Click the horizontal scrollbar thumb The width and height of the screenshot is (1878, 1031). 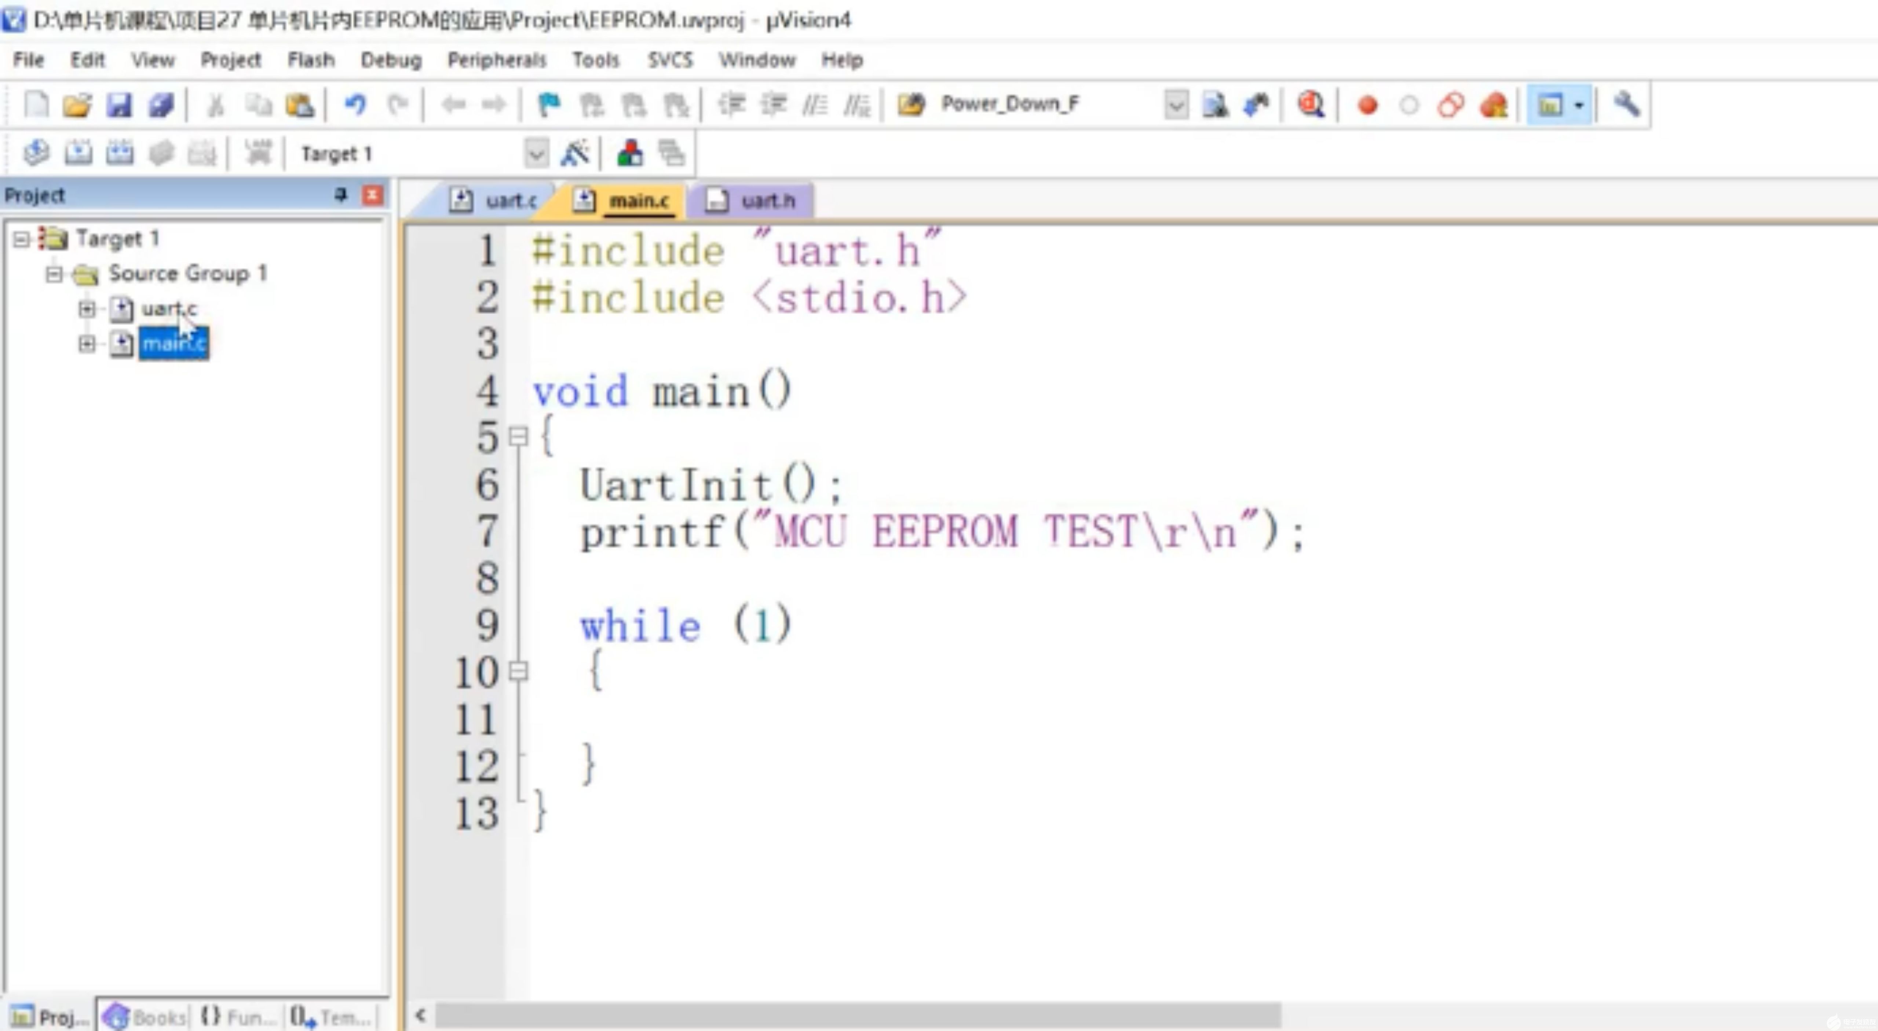click(858, 1015)
